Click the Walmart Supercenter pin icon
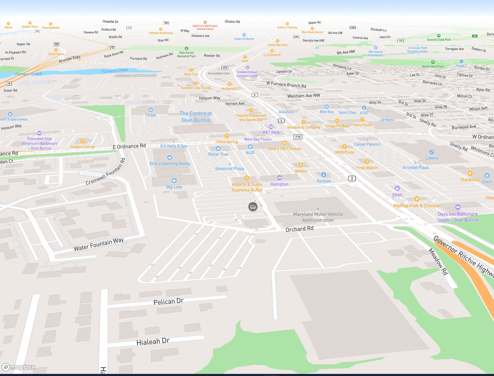The height and width of the screenshot is (376, 494). [x=10, y=114]
